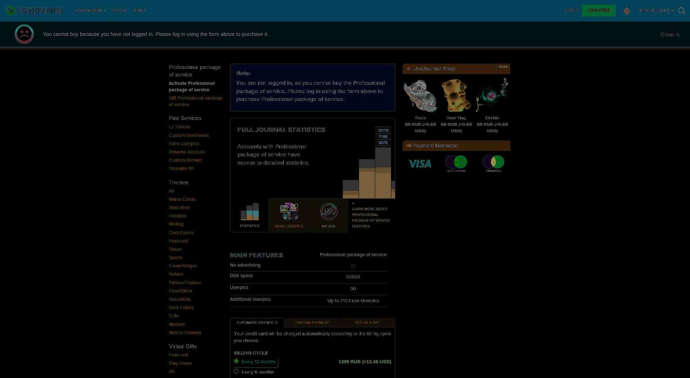Click the Koala gift thumbnail
This screenshot has width=690, height=378.
pyautogui.click(x=420, y=96)
